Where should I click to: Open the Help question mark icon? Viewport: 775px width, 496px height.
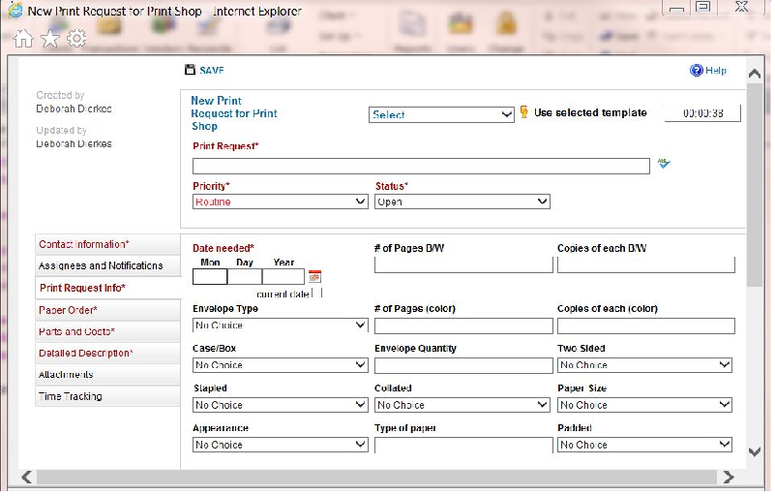[x=696, y=71]
